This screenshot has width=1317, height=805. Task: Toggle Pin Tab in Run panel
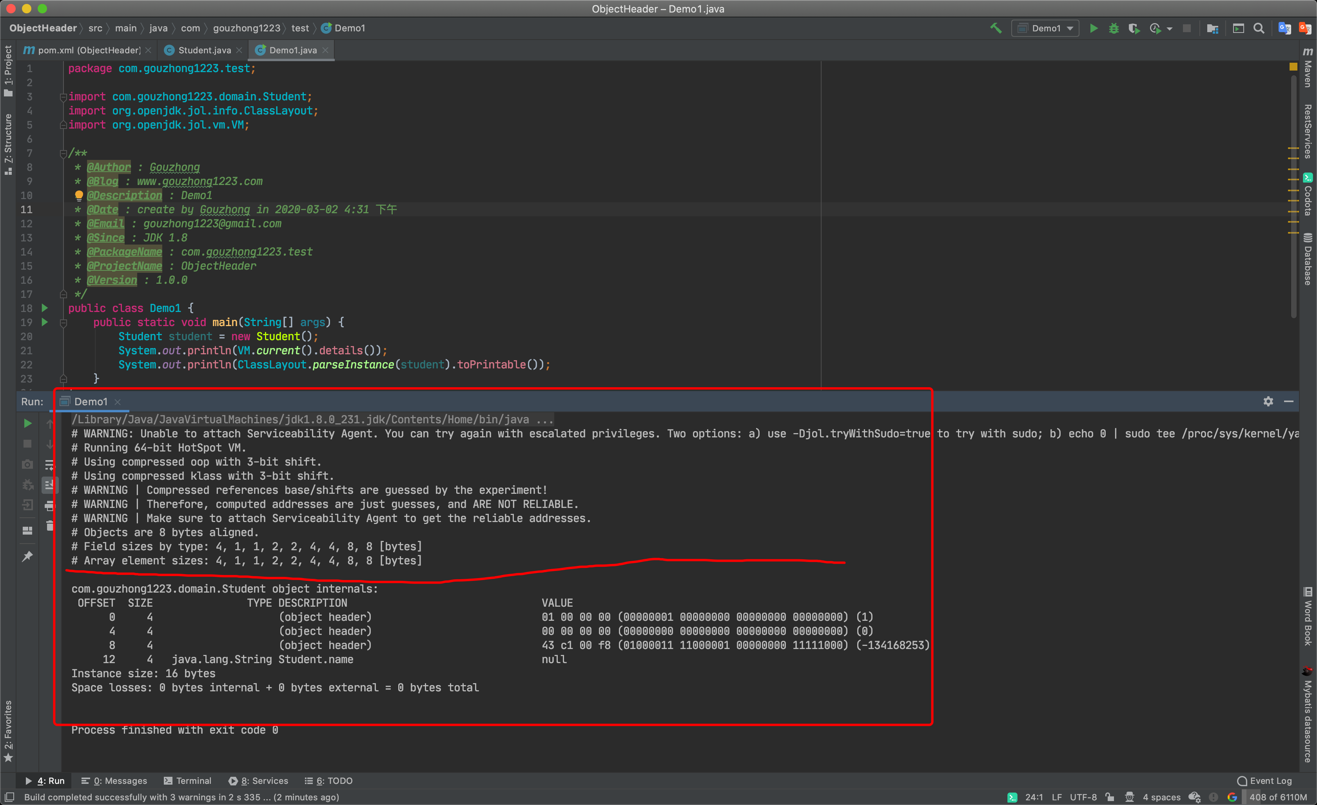coord(28,557)
